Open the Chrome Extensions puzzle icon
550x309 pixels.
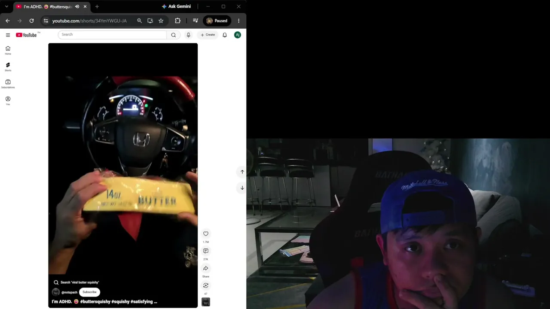point(177,21)
